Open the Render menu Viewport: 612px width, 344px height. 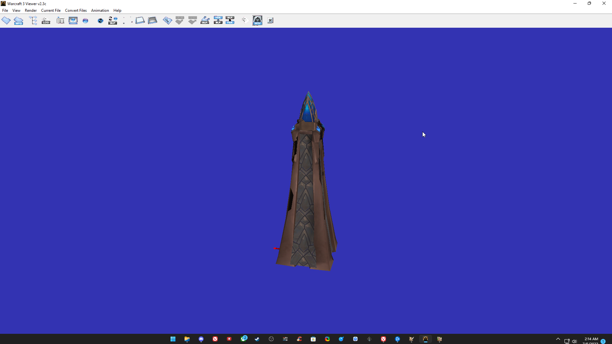(31, 11)
